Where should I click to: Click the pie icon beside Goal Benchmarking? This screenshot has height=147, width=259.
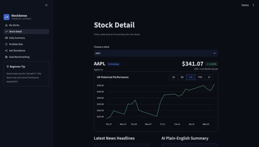[x=6, y=57]
